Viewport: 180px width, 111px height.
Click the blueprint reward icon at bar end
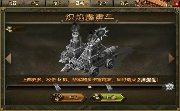pos(170,86)
